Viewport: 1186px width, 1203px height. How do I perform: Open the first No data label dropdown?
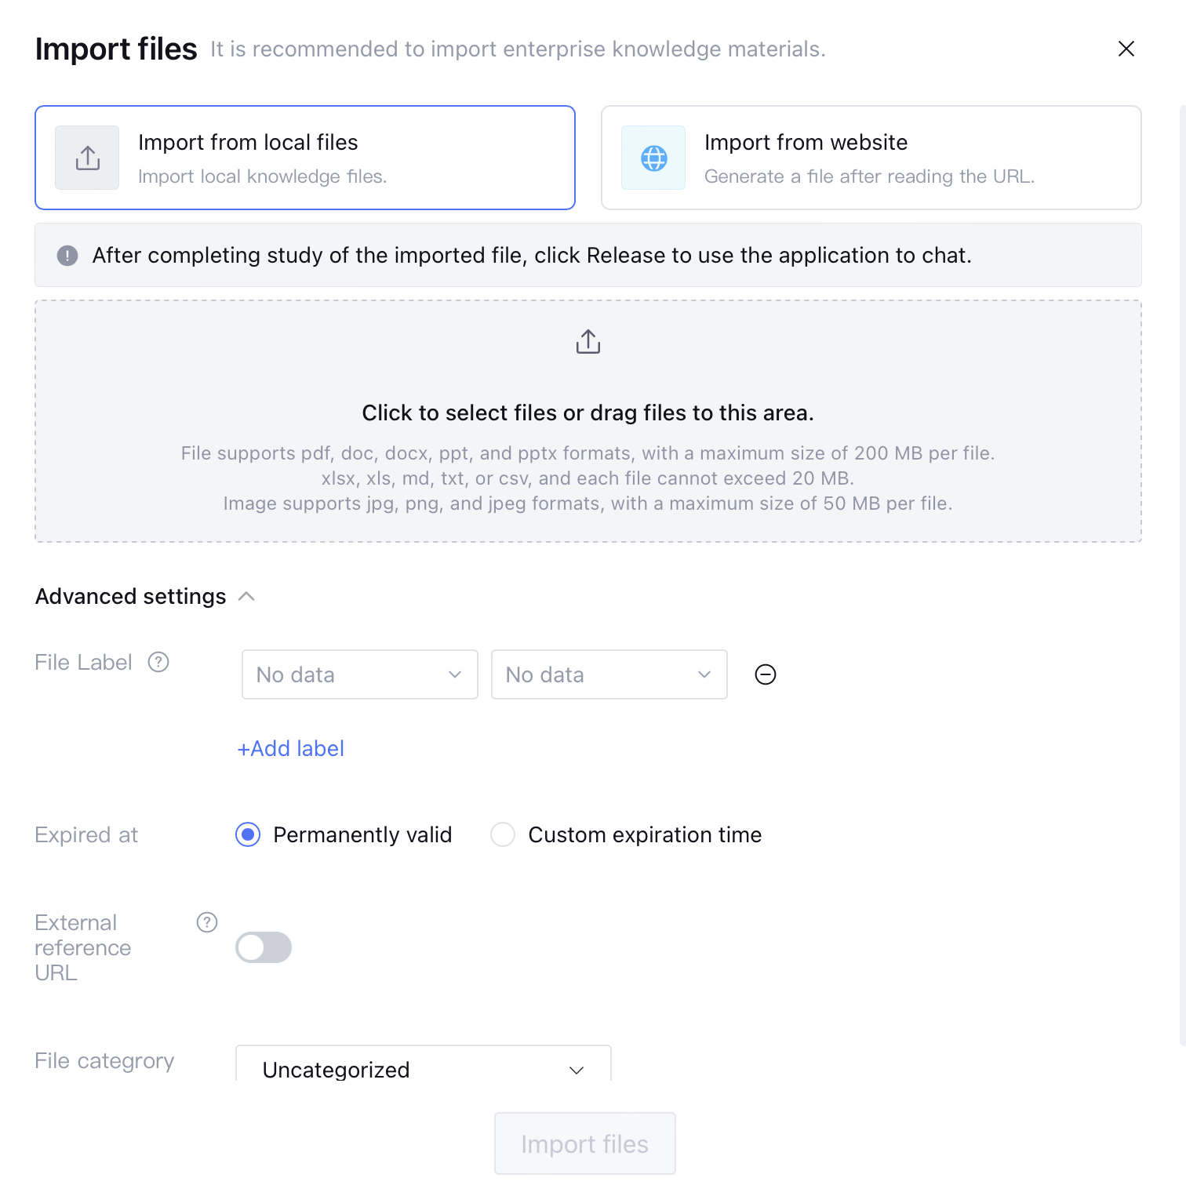click(x=359, y=674)
